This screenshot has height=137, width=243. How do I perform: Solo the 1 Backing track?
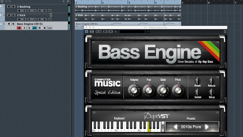13,7
